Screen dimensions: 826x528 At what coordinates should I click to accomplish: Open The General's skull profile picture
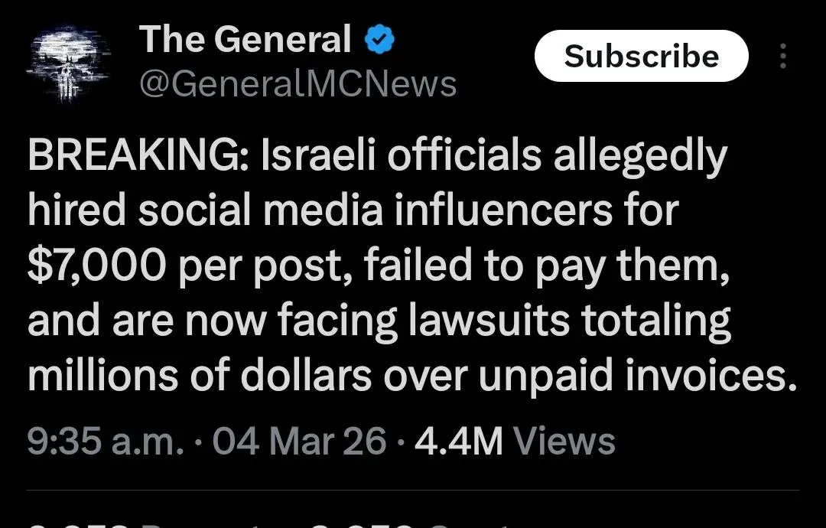click(70, 63)
